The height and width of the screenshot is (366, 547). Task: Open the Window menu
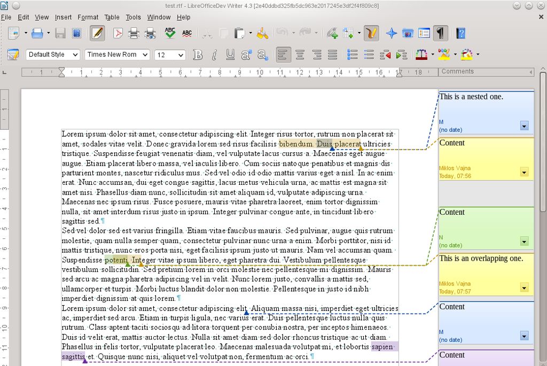[159, 17]
